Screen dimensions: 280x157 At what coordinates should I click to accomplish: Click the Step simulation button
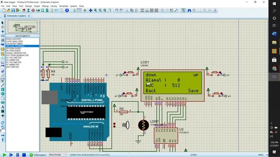[x=11, y=155]
